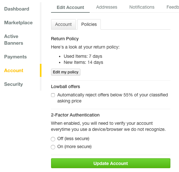Click the lowball offers checkbox label text

113,98
